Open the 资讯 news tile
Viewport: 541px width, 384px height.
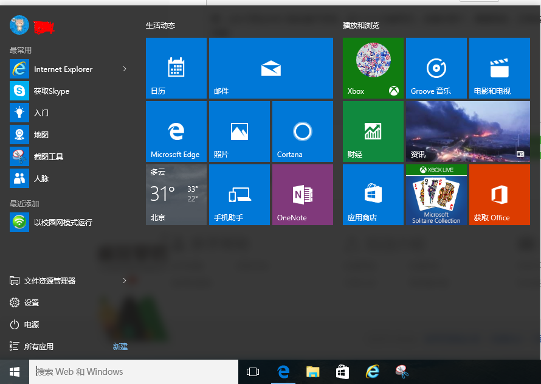468,131
